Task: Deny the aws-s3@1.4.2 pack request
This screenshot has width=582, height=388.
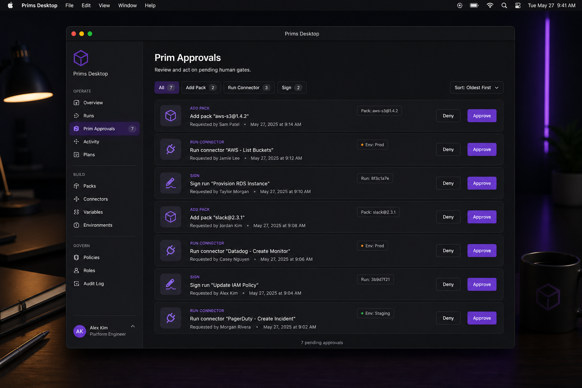Action: pos(448,116)
